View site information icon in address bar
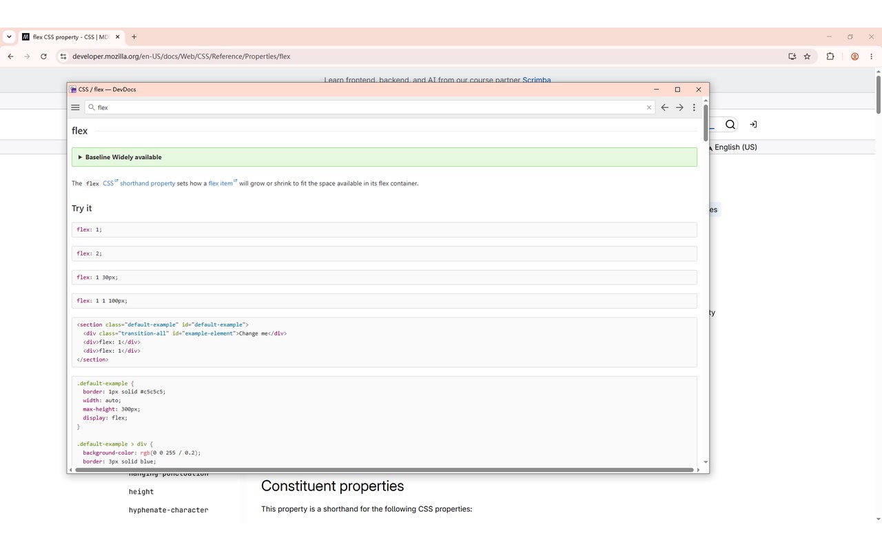882x551 pixels. point(63,56)
